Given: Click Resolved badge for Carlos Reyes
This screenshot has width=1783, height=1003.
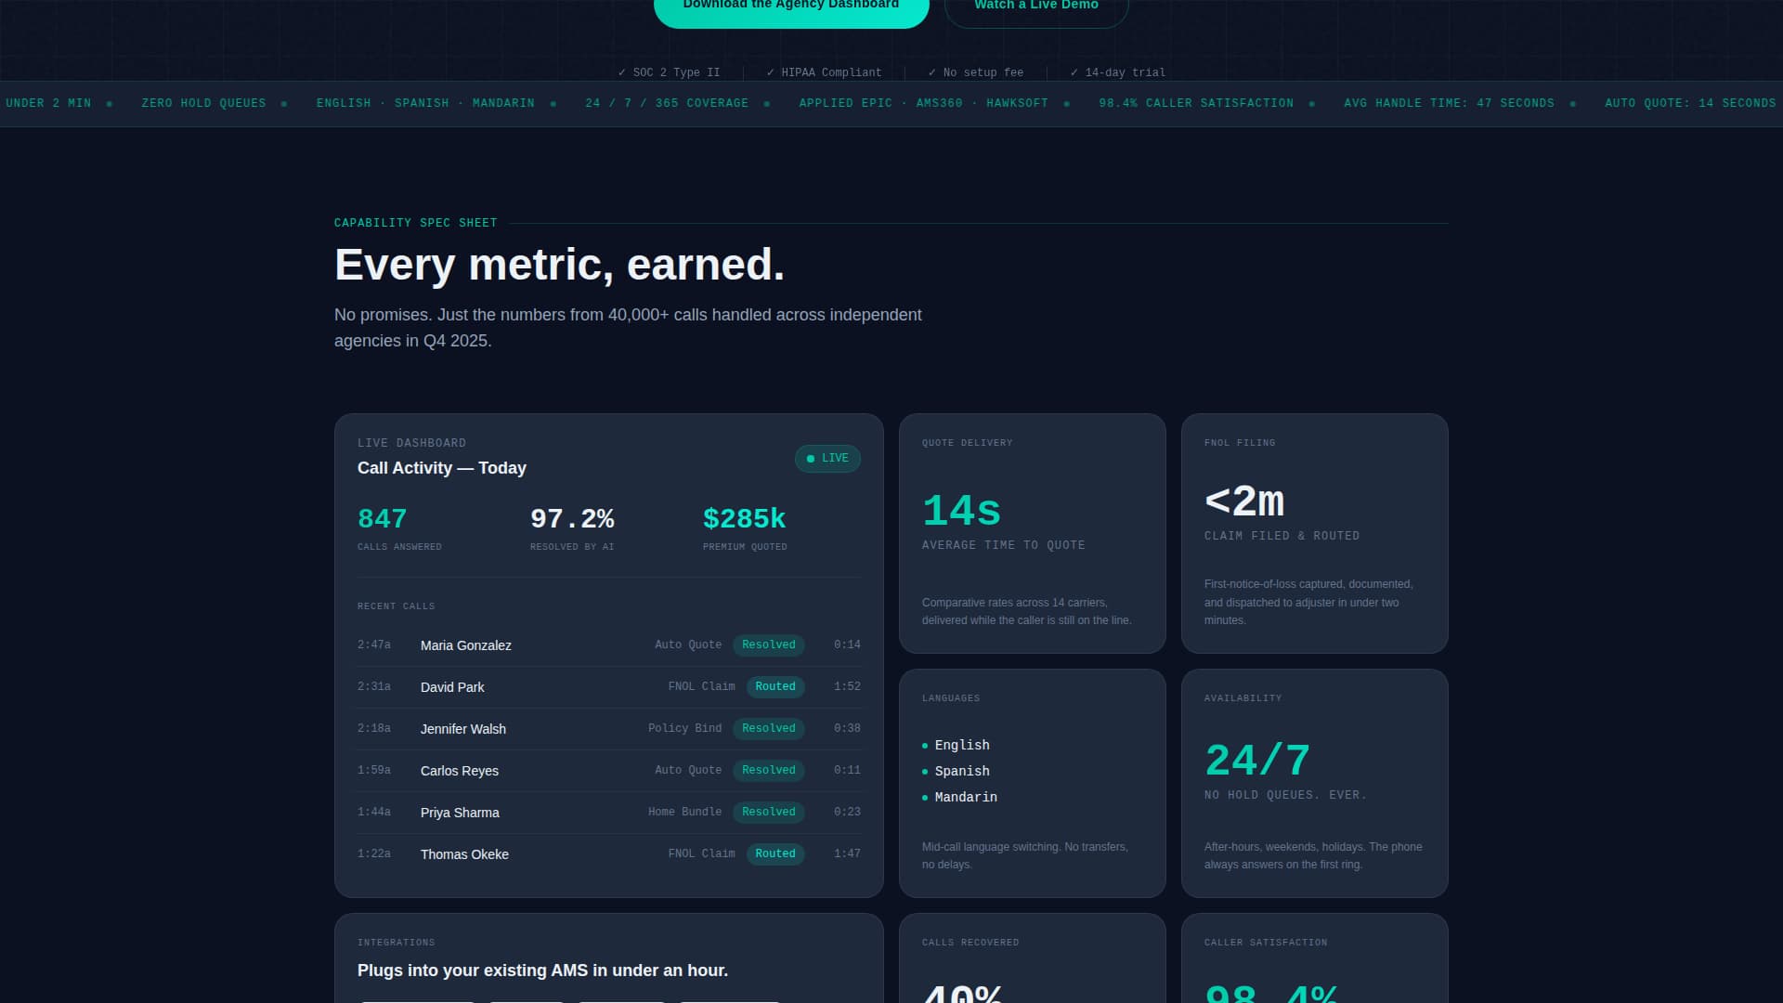Looking at the screenshot, I should [769, 771].
